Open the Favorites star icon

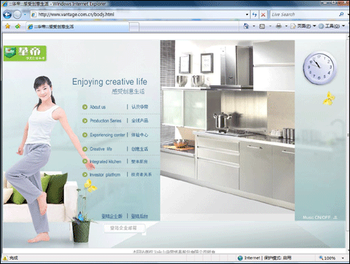point(8,26)
